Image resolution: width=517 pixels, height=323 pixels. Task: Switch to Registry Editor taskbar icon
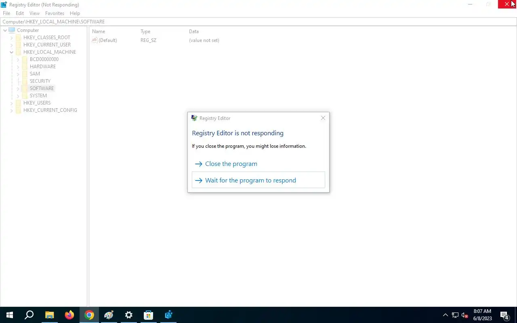point(168,315)
